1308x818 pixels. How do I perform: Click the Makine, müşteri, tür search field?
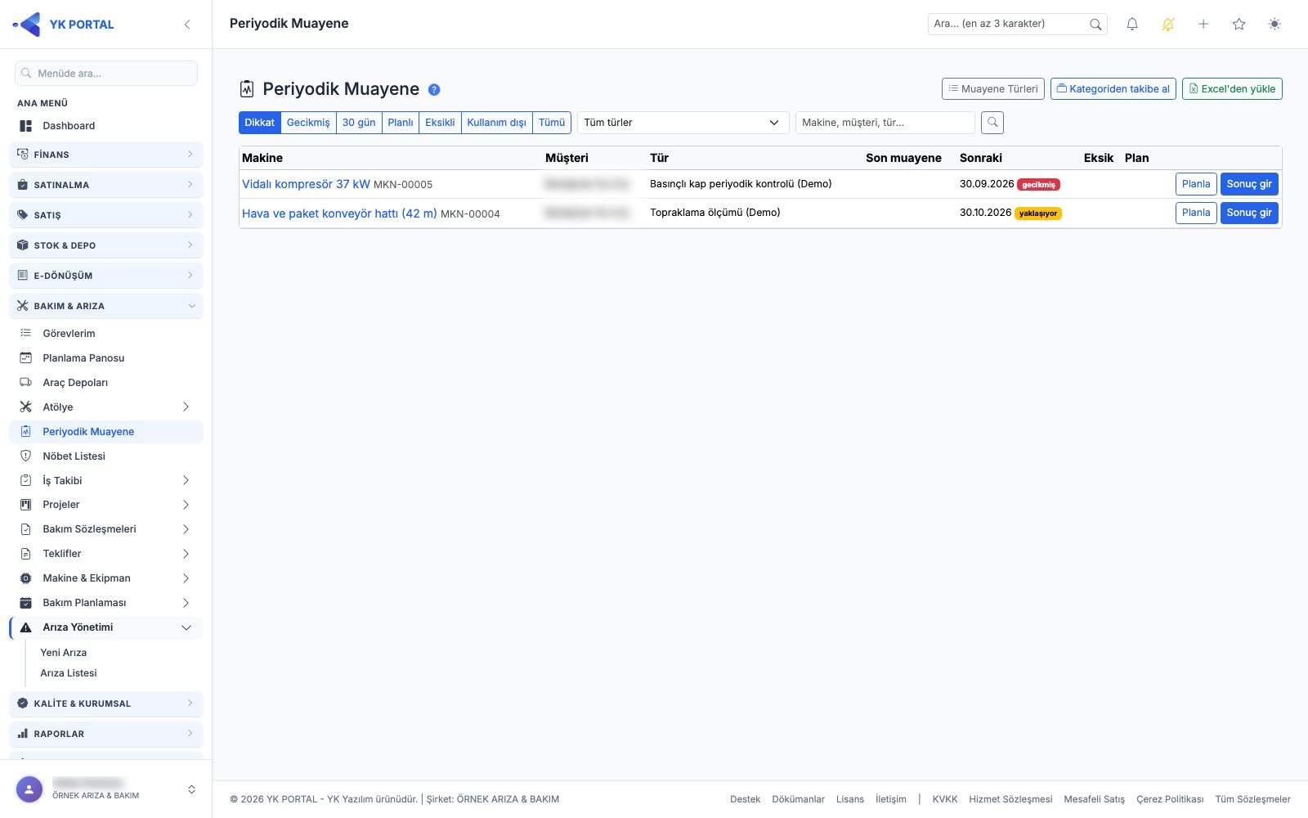pyautogui.click(x=885, y=123)
